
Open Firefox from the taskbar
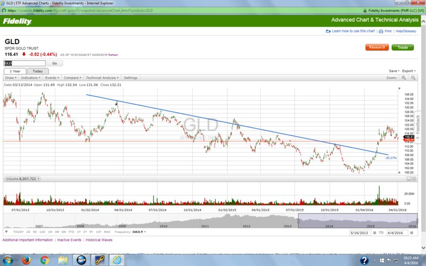tap(26, 260)
